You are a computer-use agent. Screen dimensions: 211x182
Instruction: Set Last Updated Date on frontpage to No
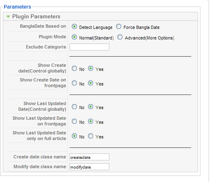[x=74, y=121]
